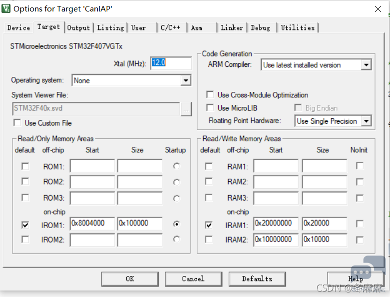The width and height of the screenshot is (390, 297).
Task: Click the RAM2 Size field
Action: coord(325,182)
